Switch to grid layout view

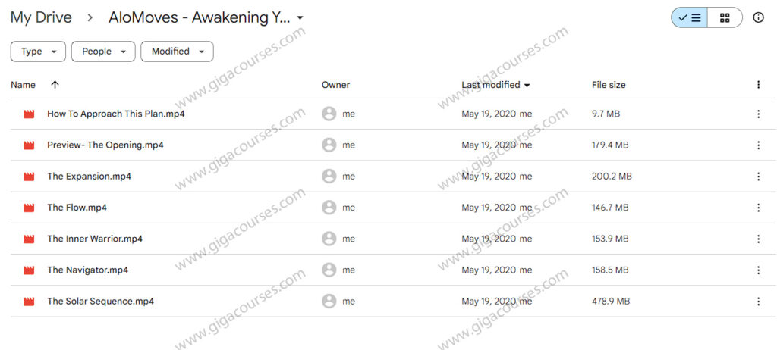pos(725,17)
